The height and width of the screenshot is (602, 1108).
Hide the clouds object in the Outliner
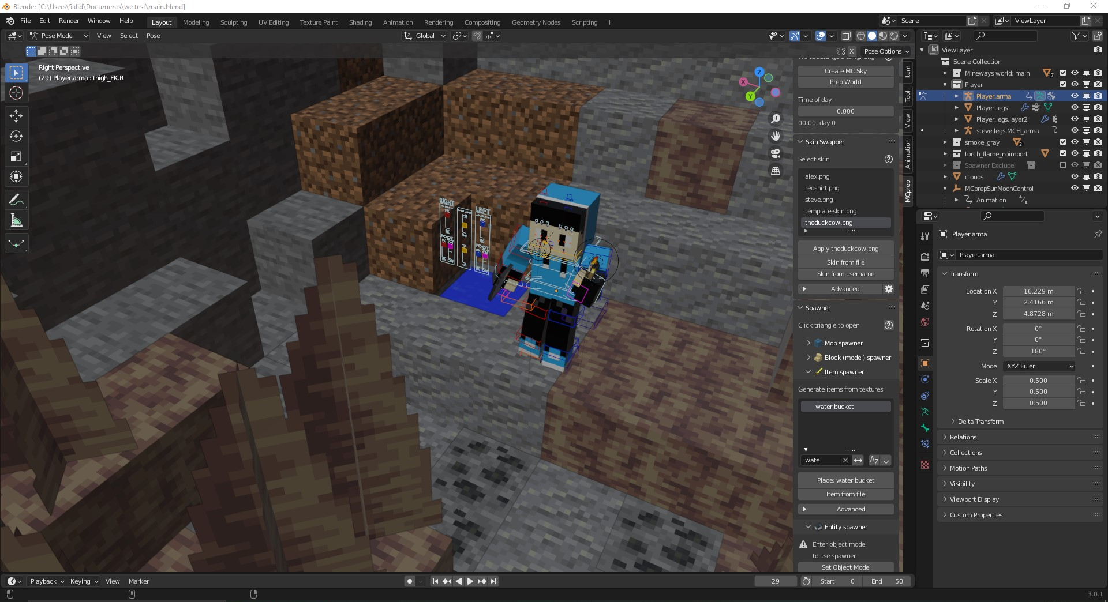coord(1075,176)
